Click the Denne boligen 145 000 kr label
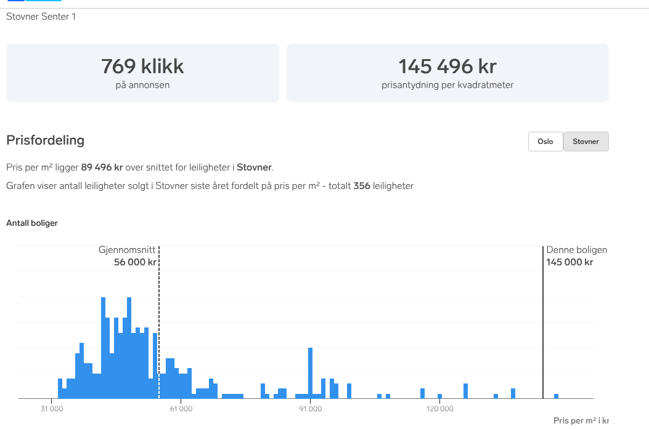The image size is (649, 429). point(576,256)
